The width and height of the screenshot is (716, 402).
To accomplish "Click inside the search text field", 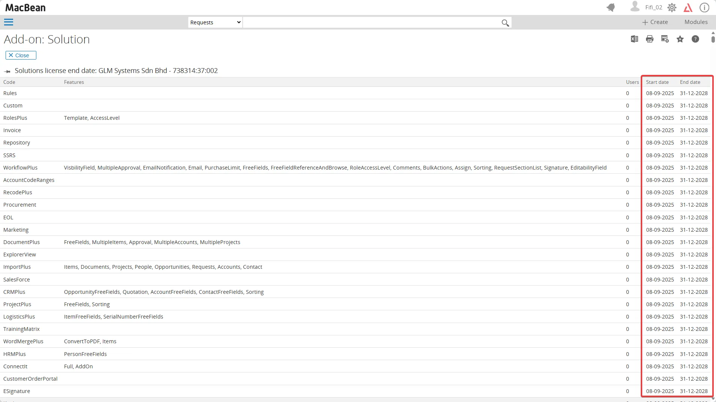I will tap(371, 22).
